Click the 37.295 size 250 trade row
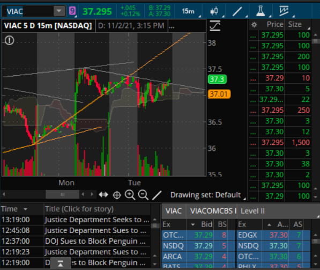This screenshot has height=270, width=320. 280,110
